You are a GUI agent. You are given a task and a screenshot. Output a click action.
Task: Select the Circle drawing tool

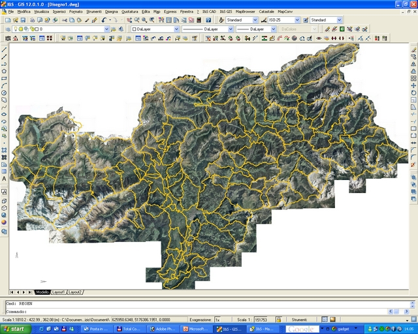click(4, 93)
